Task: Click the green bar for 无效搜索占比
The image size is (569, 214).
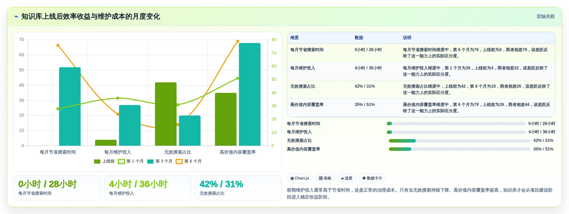Action: coord(166,114)
